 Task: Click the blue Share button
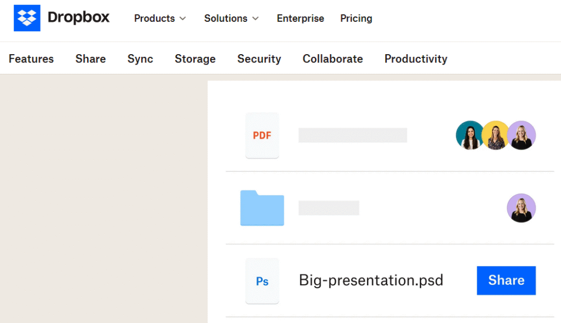[x=506, y=280]
